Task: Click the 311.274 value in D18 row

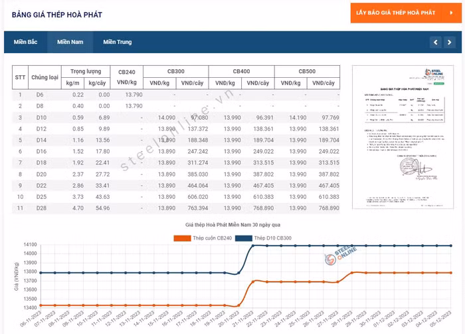Action: click(x=198, y=163)
